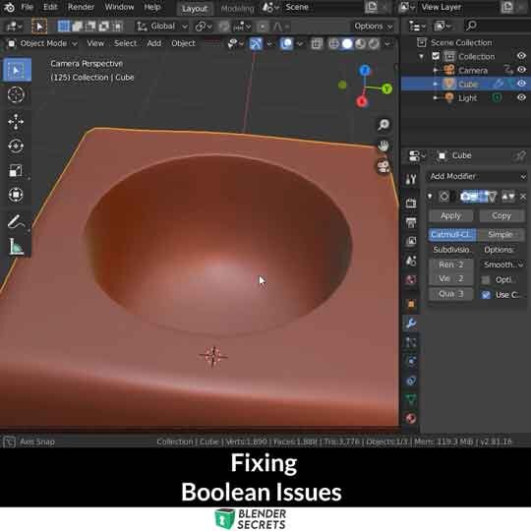Hide the Camera in outliner
The width and height of the screenshot is (531, 531).
coord(521,70)
